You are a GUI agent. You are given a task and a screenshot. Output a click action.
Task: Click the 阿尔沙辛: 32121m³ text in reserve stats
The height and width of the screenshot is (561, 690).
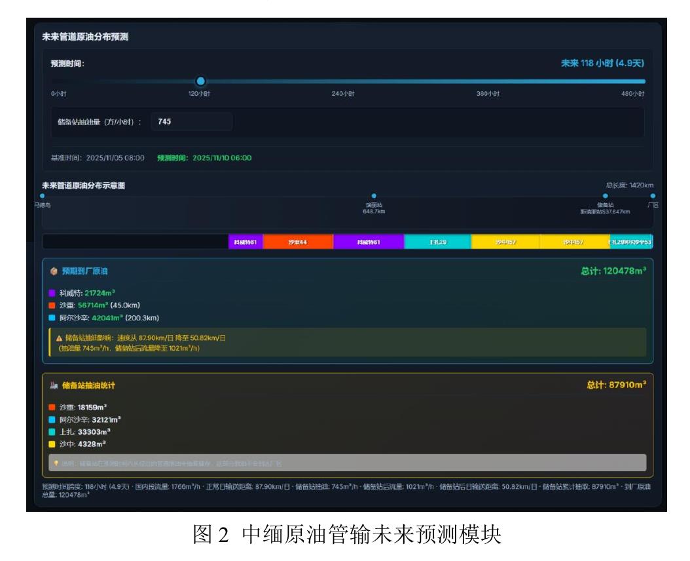(x=90, y=419)
